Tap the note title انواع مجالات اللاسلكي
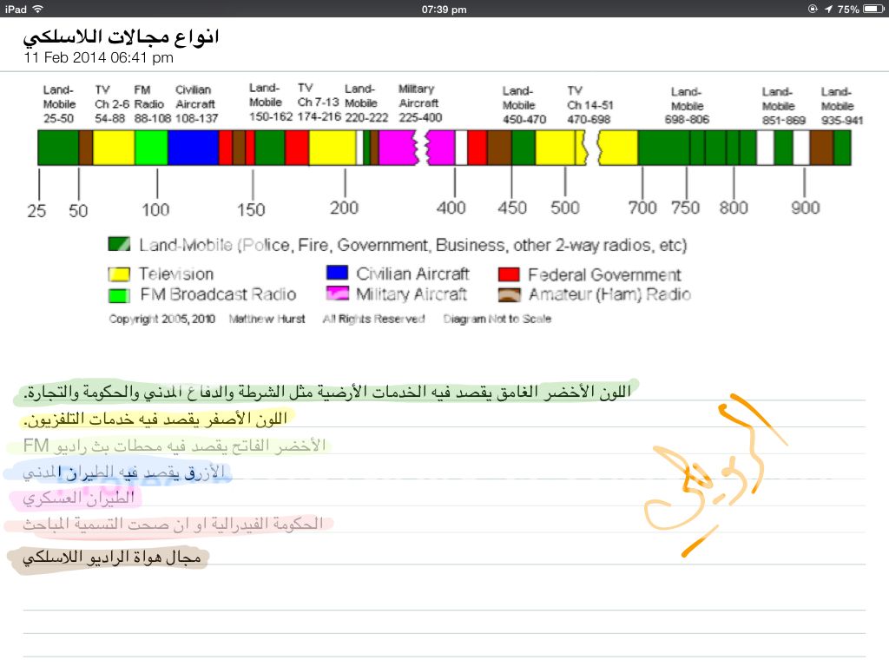The image size is (889, 667). [121, 37]
